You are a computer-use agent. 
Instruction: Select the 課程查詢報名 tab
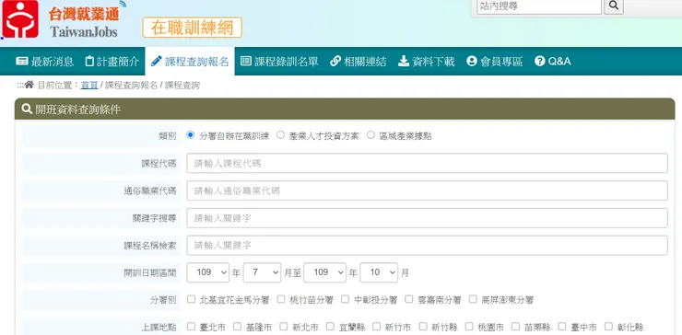point(190,62)
